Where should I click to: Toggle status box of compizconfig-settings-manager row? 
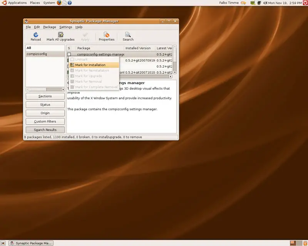(69, 54)
